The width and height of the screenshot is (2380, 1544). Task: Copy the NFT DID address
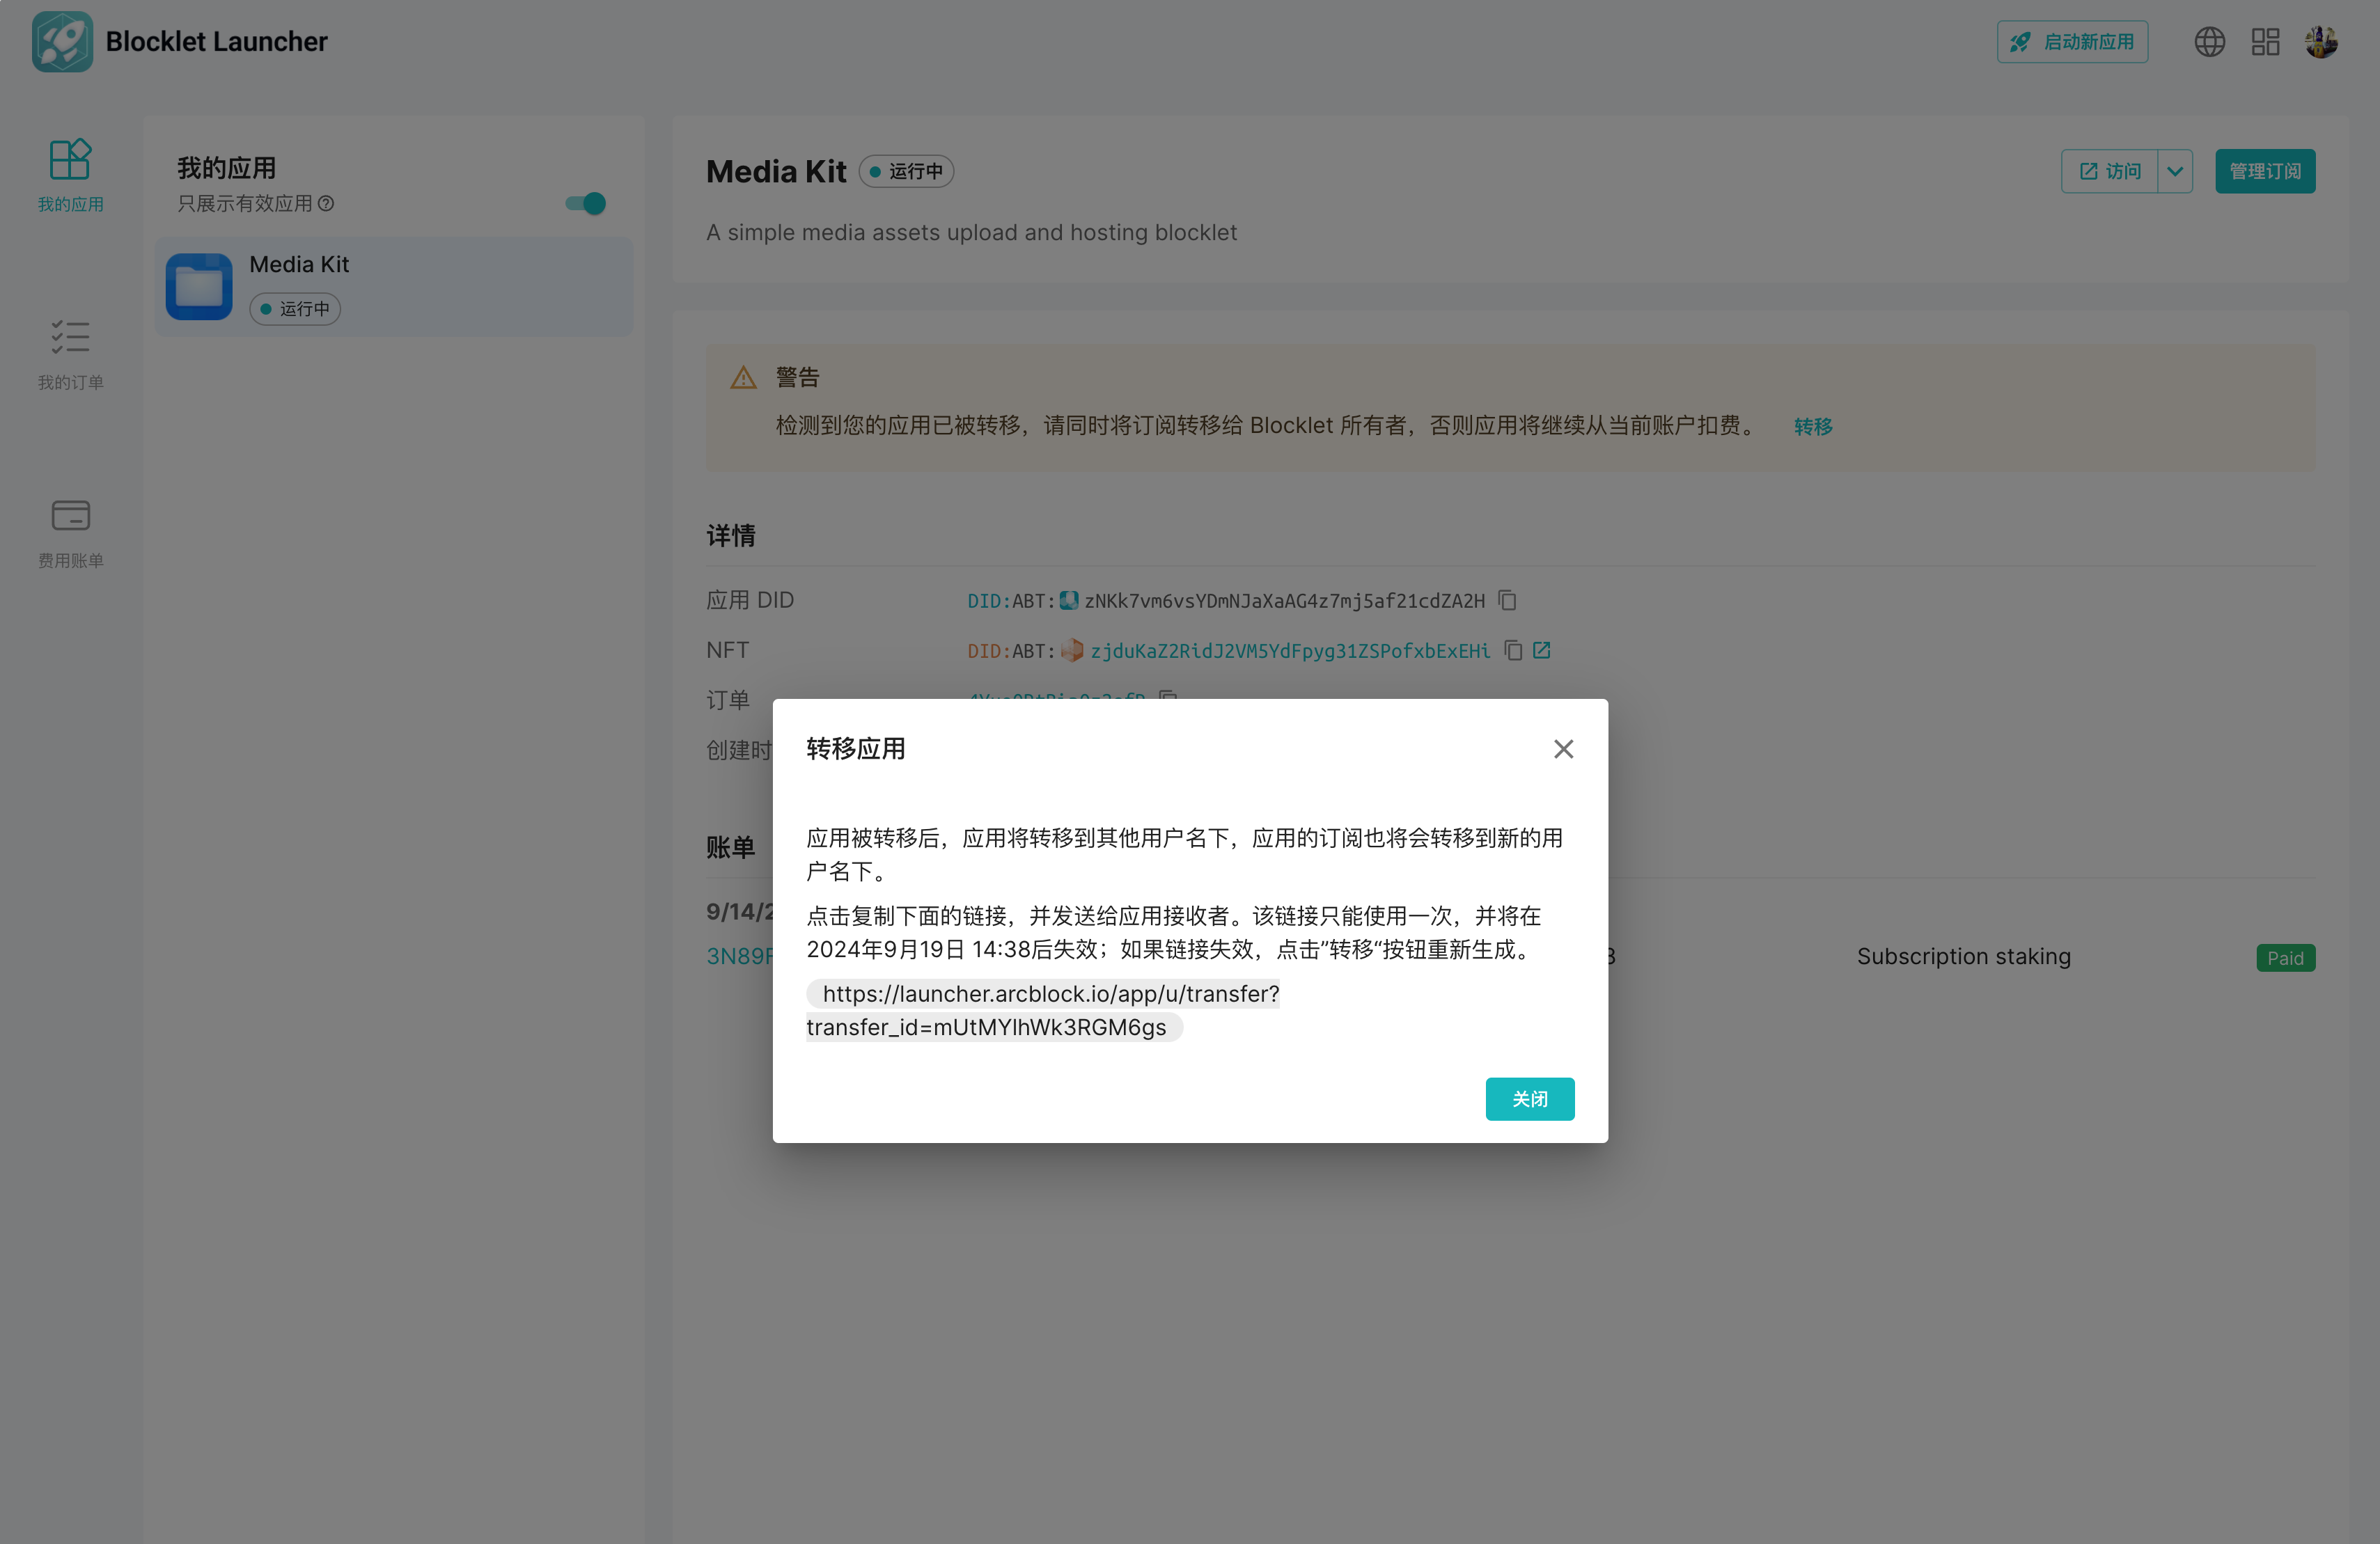pyautogui.click(x=1513, y=650)
